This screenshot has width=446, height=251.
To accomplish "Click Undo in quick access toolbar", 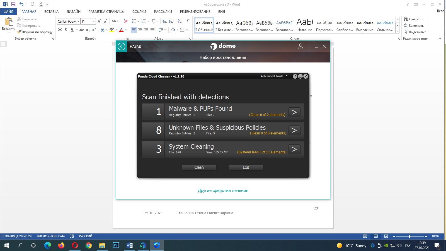I will [21, 4].
